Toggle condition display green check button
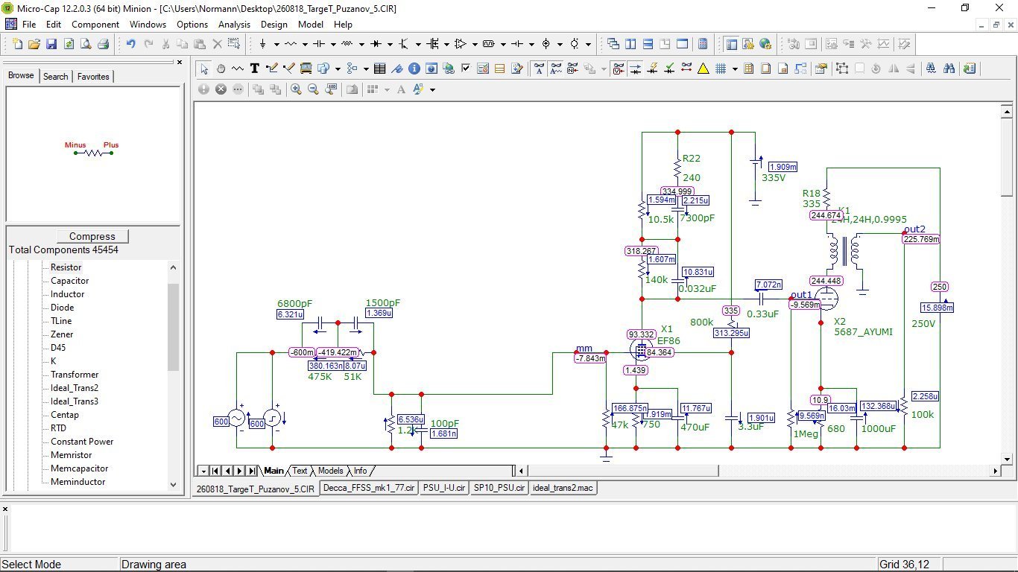Screen dimensions: 1018x572 (x=669, y=69)
